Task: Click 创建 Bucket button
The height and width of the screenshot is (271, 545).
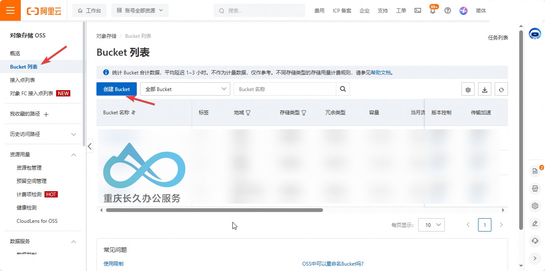Action: (116, 89)
